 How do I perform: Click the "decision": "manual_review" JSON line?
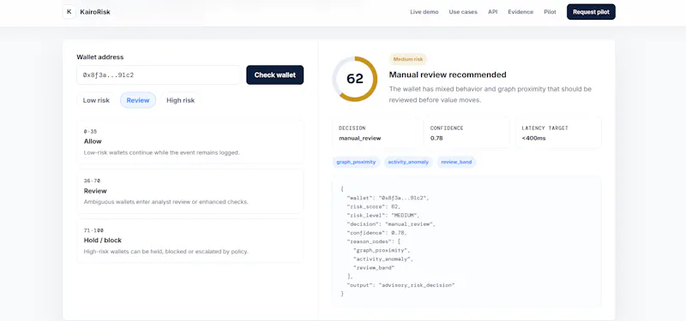pyautogui.click(x=391, y=224)
